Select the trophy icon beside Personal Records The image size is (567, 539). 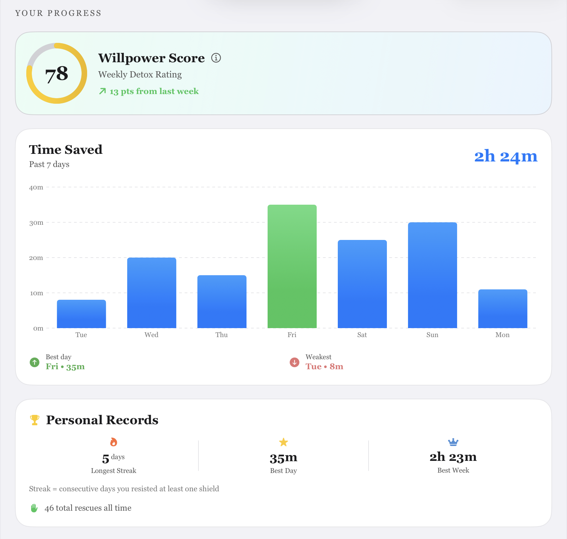[x=35, y=420]
